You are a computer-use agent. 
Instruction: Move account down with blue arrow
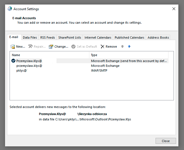click(129, 47)
